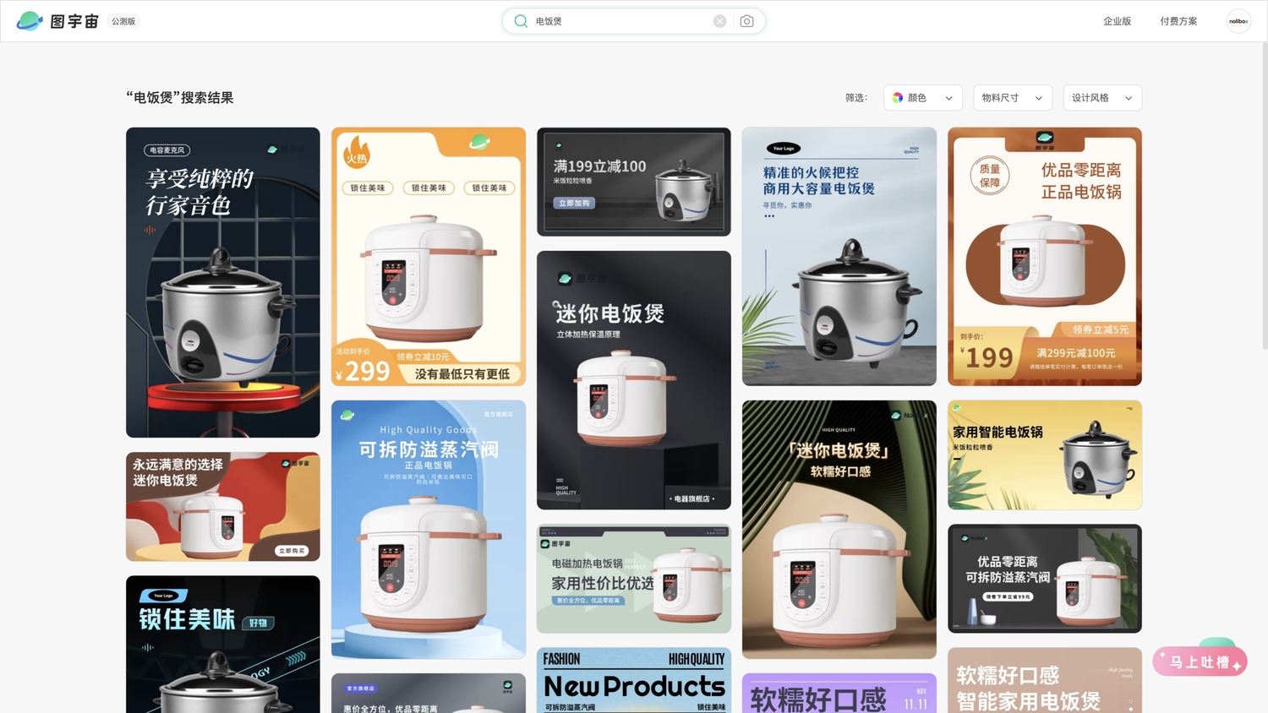Click the “电饭煲”搜索结果 heading

[x=180, y=98]
